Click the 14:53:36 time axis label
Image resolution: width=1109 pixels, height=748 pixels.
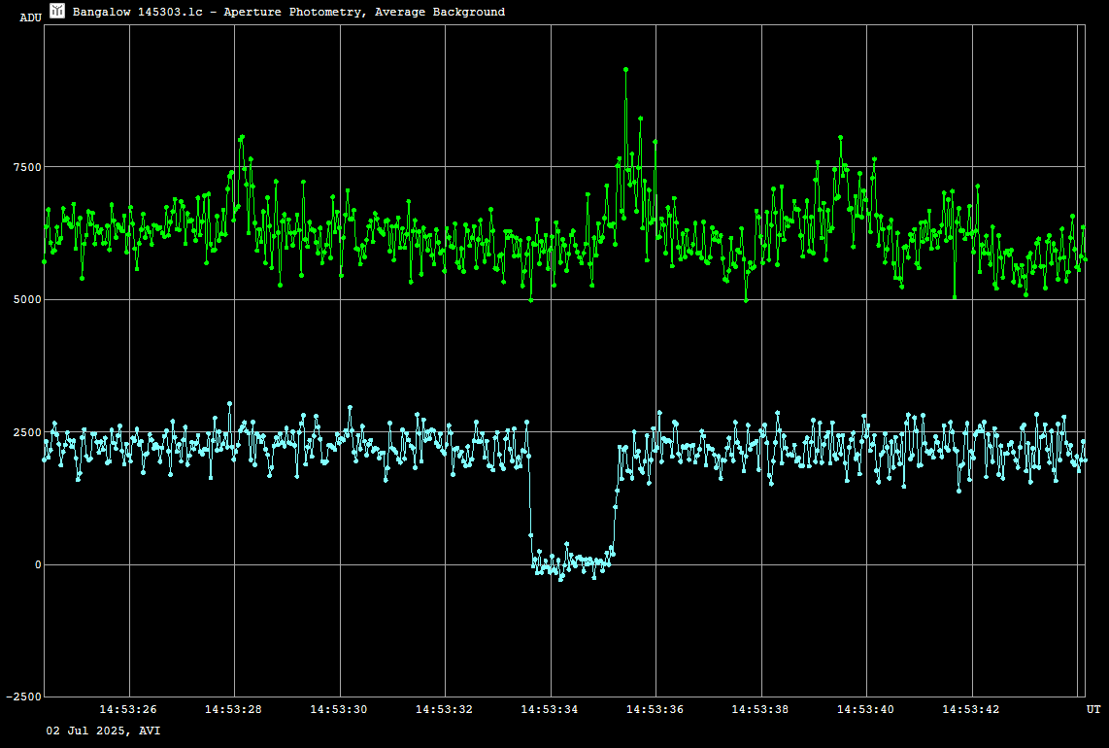[655, 709]
